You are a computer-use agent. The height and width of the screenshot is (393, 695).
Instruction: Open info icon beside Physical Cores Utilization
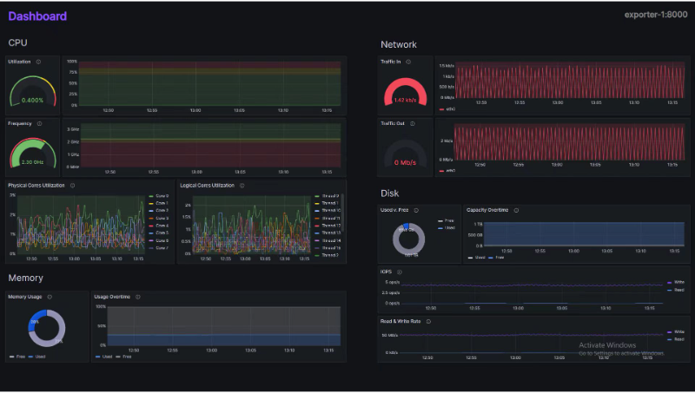pyautogui.click(x=73, y=186)
